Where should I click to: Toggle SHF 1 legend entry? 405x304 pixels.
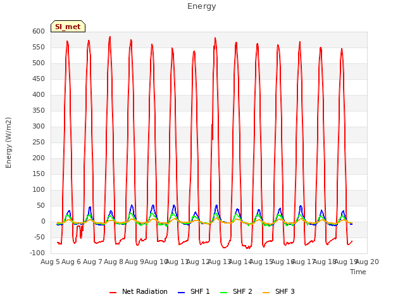point(194,291)
